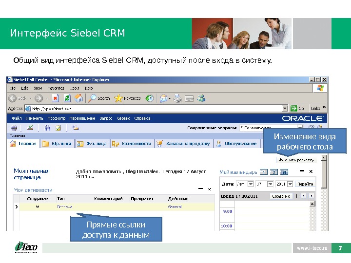Click in the browser Address field
This screenshot has width=351, height=263.
pos(154,109)
